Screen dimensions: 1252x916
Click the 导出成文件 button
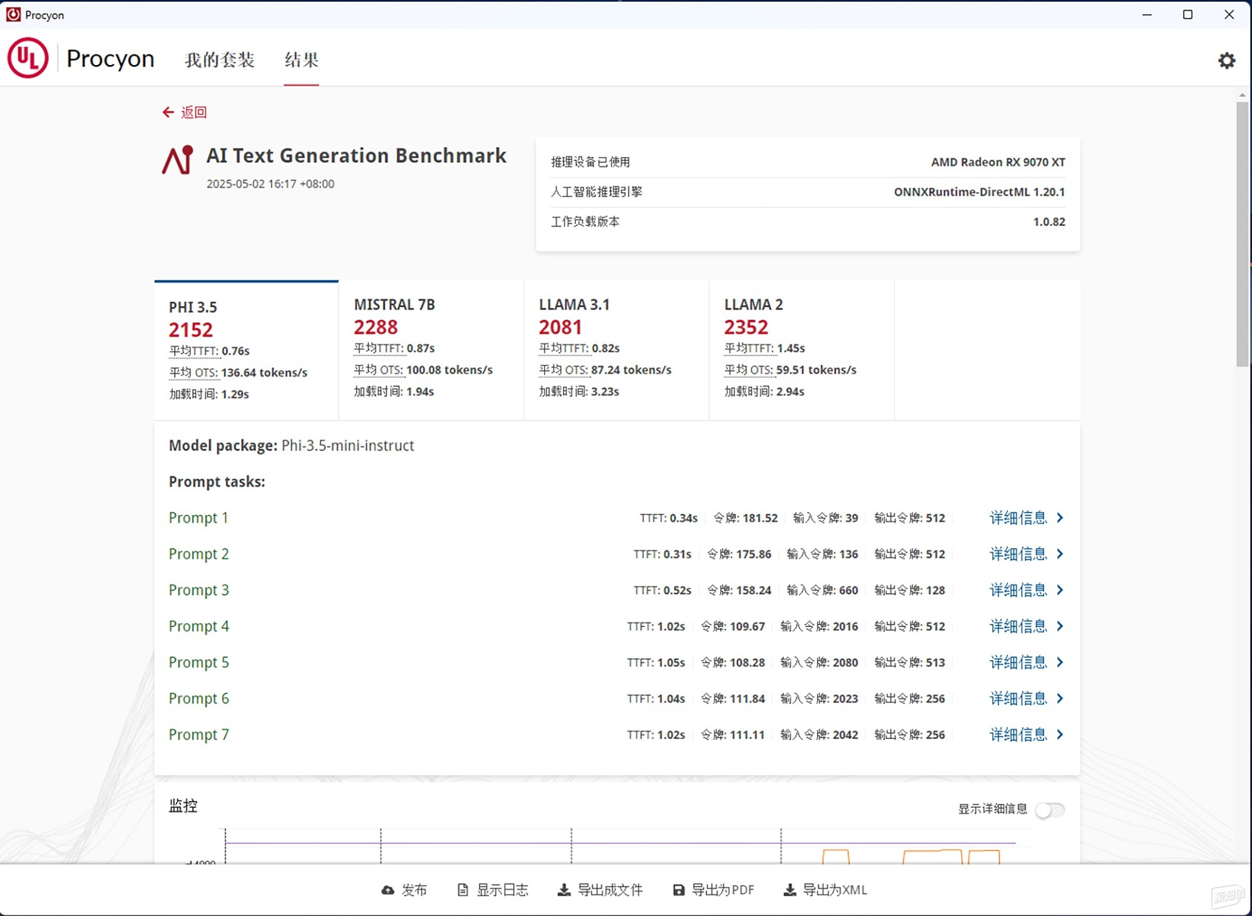click(600, 890)
